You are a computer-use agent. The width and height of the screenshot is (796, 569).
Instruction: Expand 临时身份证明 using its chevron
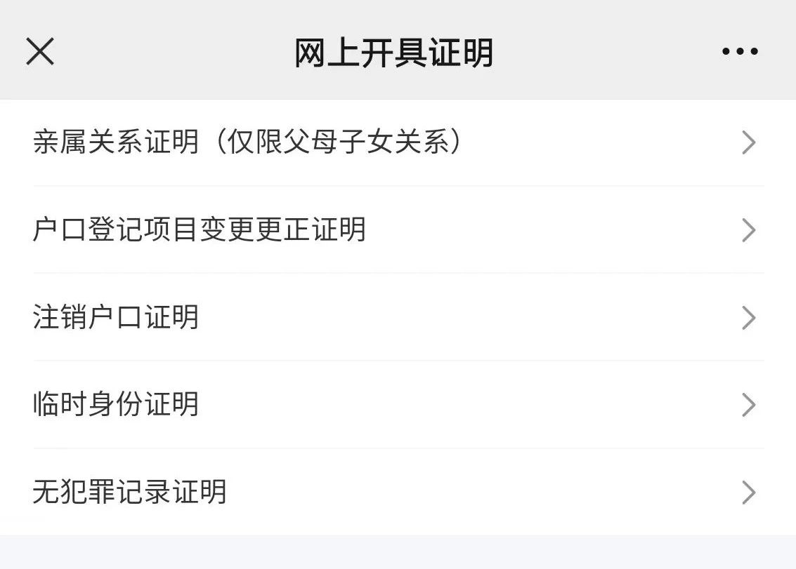click(x=748, y=405)
